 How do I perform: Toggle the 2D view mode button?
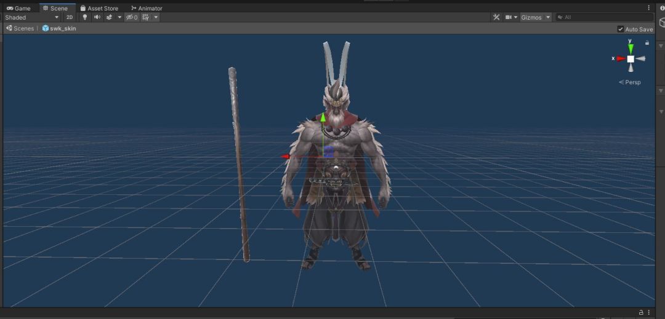tap(70, 17)
